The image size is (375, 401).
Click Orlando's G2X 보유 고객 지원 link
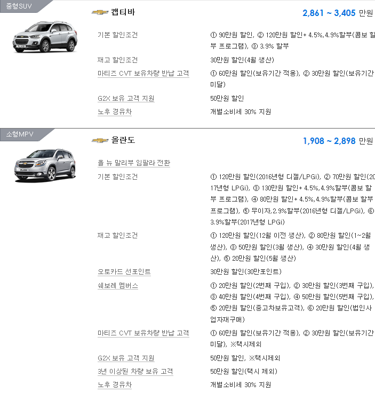pyautogui.click(x=126, y=358)
